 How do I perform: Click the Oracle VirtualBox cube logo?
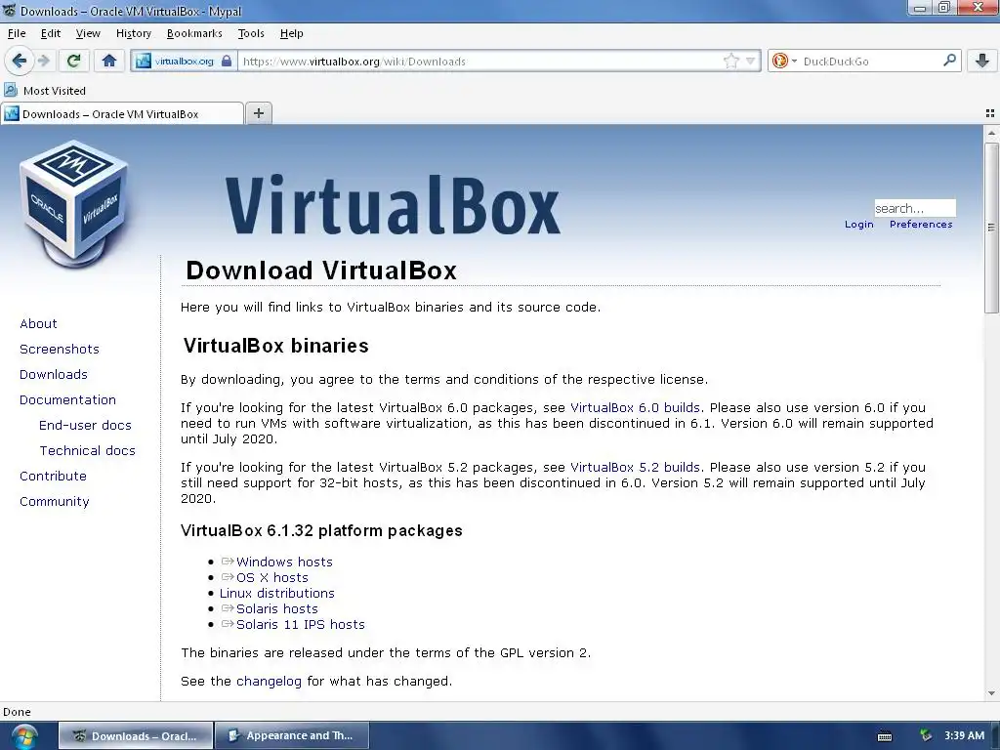point(74,204)
